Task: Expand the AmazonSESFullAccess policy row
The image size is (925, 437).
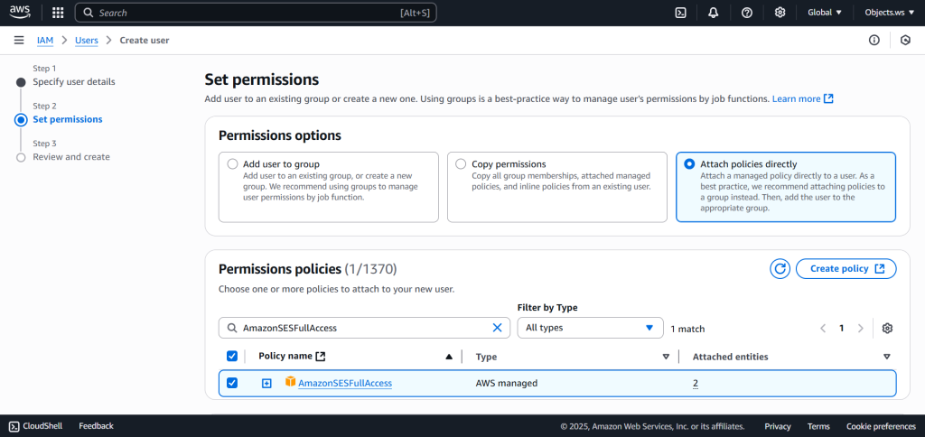Action: [x=266, y=383]
